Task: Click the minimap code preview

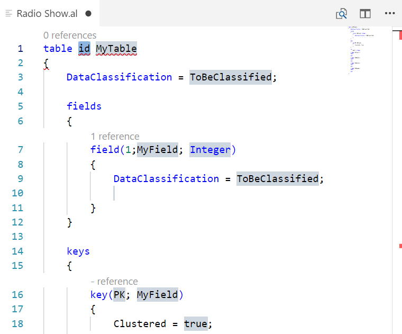Action: [x=361, y=50]
